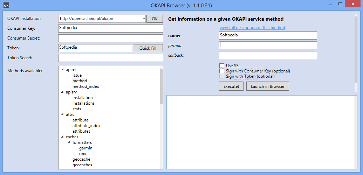Click the formatters tree label
This screenshot has height=175, width=363.
[82, 142]
